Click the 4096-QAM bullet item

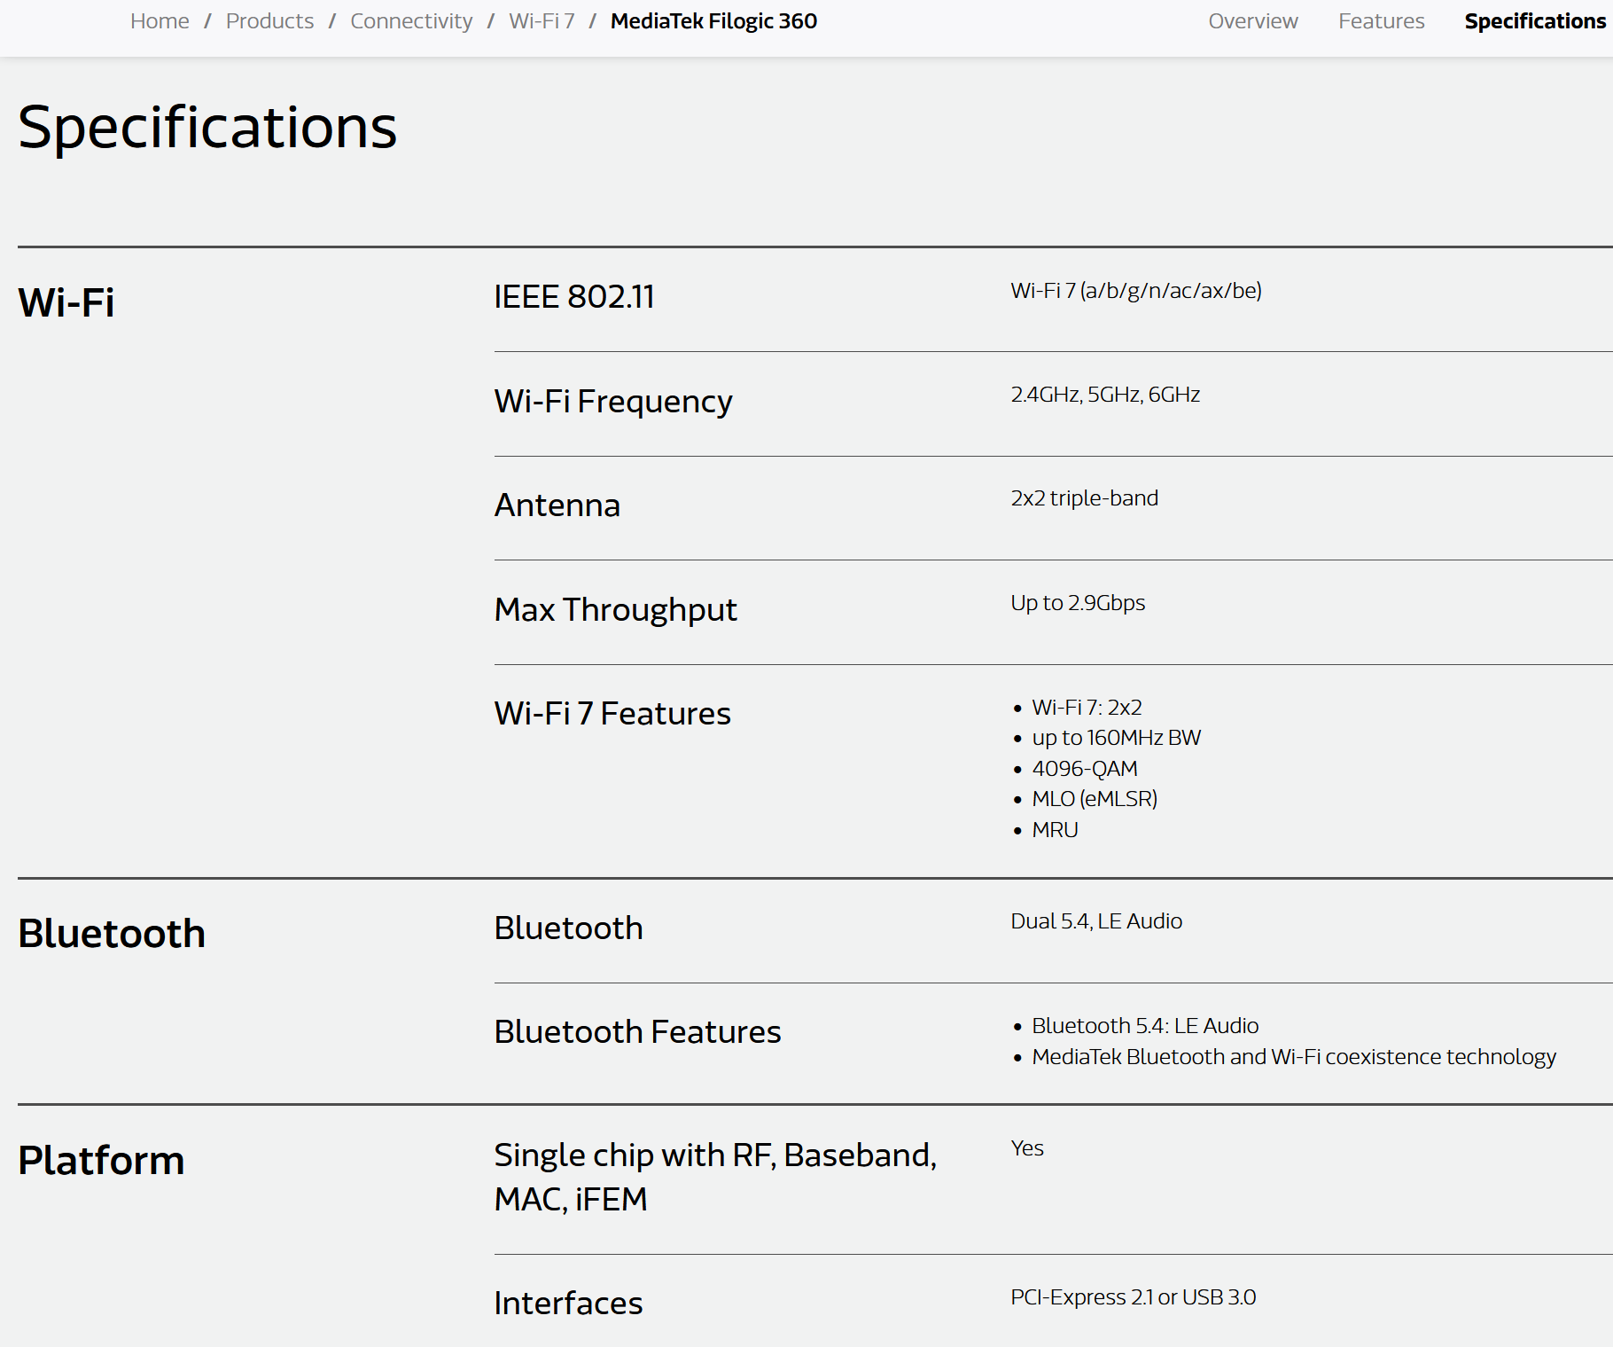1085,769
